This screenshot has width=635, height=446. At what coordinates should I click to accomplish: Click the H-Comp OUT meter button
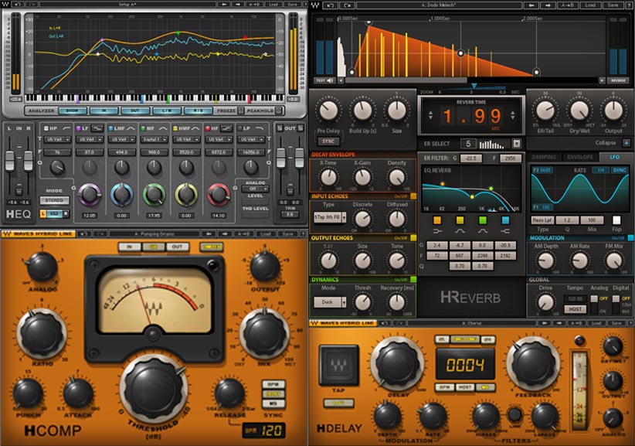point(177,247)
